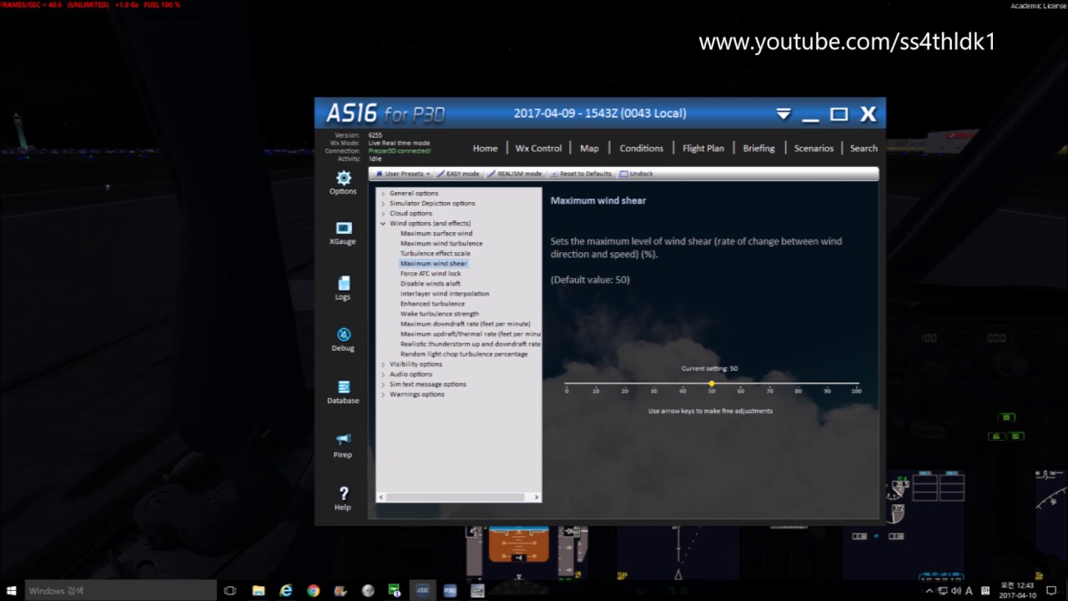Select Turbulence effect scale option

pos(435,254)
